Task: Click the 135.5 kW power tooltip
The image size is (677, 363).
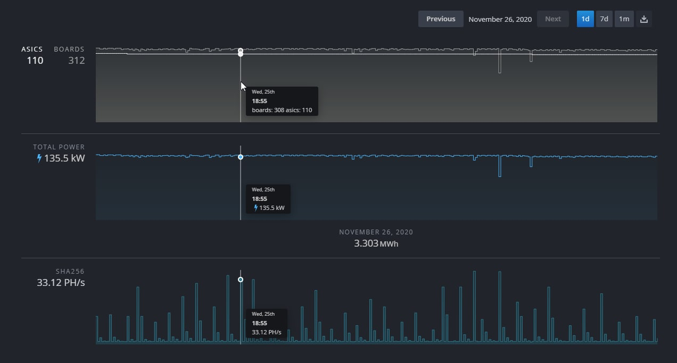Action: pyautogui.click(x=268, y=199)
